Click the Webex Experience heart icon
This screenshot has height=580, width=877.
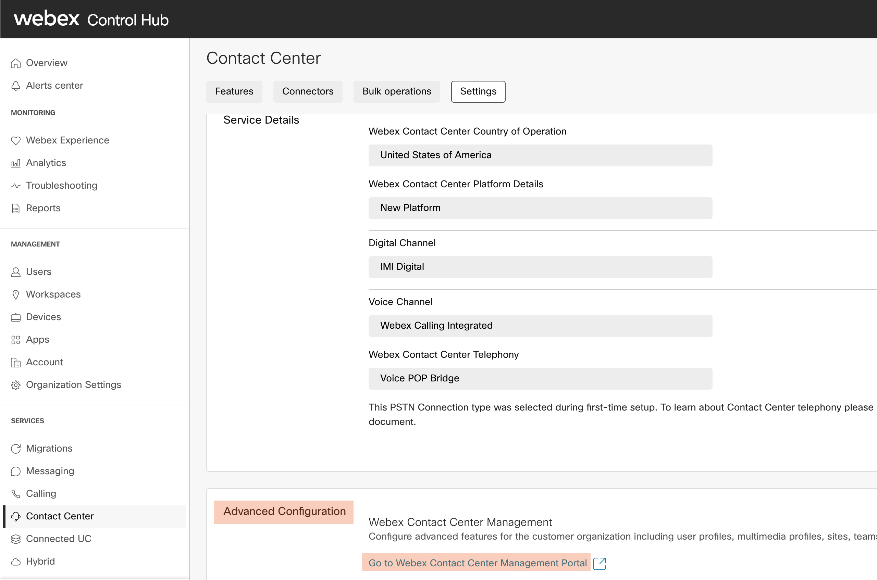[15, 141]
